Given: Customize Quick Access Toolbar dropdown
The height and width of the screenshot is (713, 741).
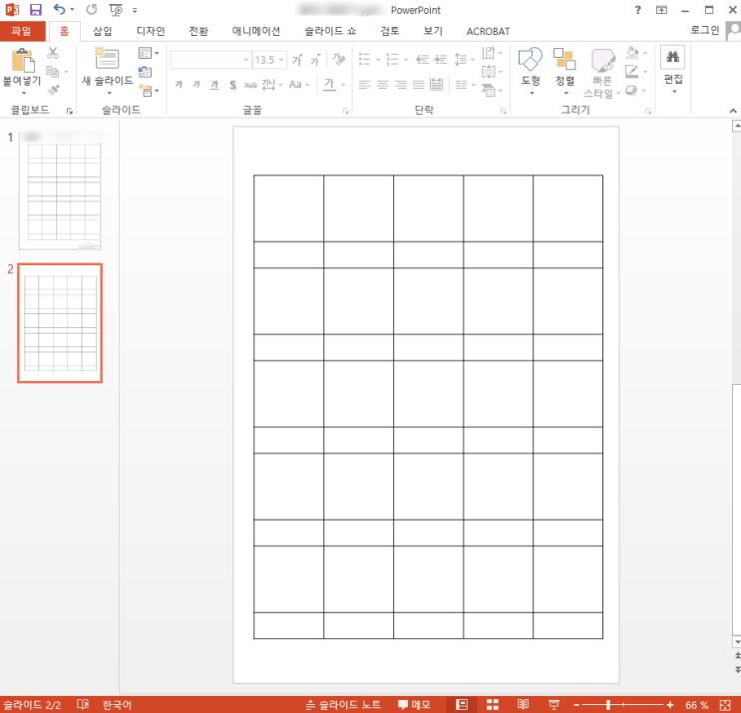Looking at the screenshot, I should 135,10.
